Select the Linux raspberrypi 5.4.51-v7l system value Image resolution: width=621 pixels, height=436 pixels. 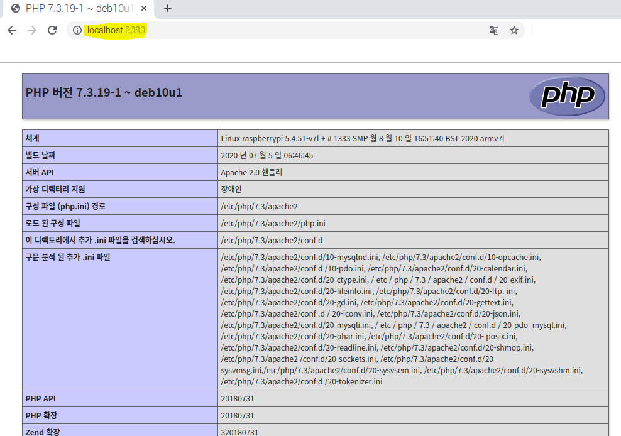tap(363, 139)
